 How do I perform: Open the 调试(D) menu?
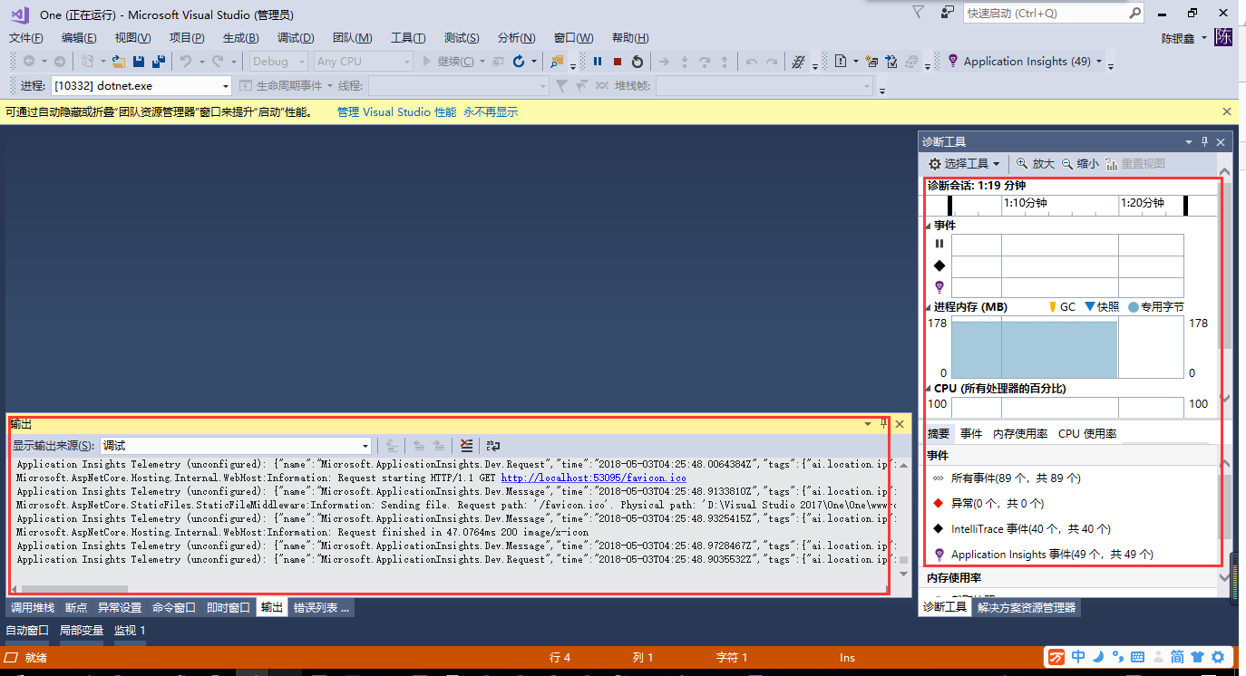pyautogui.click(x=296, y=37)
